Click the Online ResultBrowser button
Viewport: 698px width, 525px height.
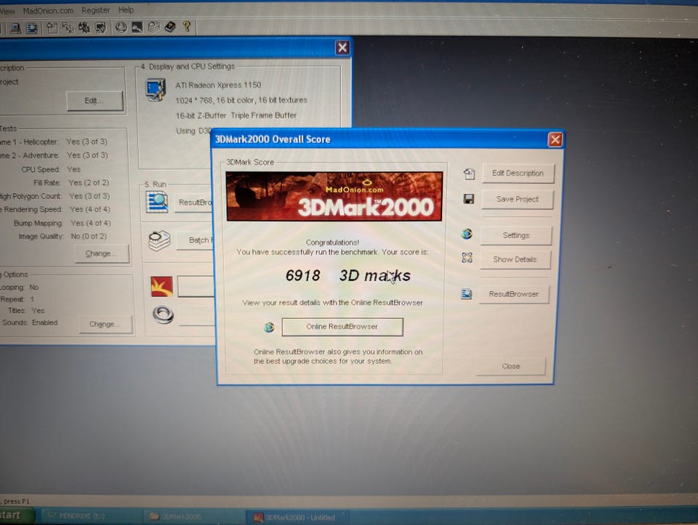click(x=342, y=327)
